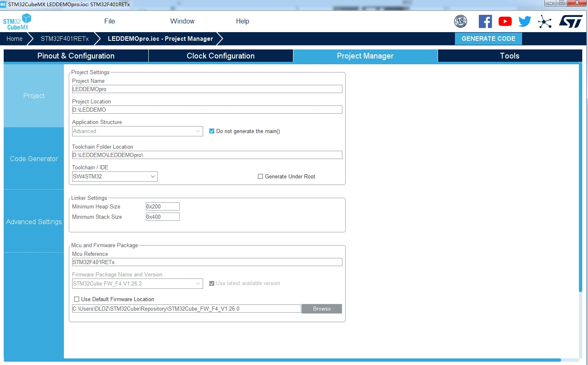The width and height of the screenshot is (588, 365).
Task: Click the firmware repository path field
Action: (x=187, y=309)
